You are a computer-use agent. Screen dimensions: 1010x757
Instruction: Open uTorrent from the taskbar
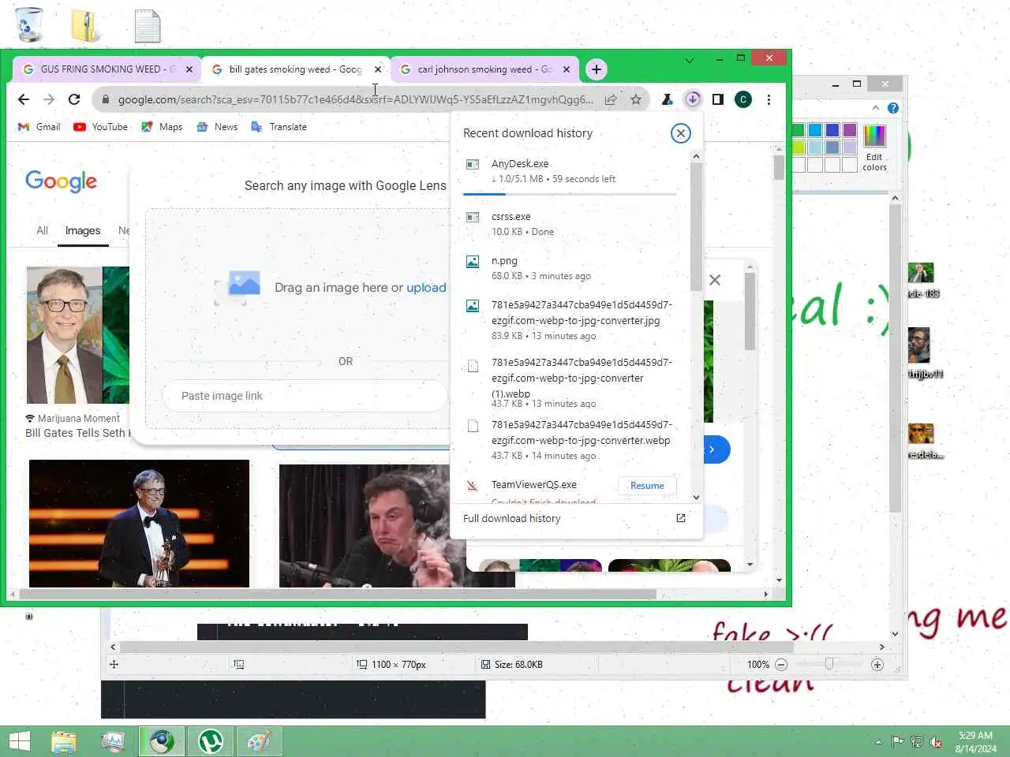pos(211,741)
